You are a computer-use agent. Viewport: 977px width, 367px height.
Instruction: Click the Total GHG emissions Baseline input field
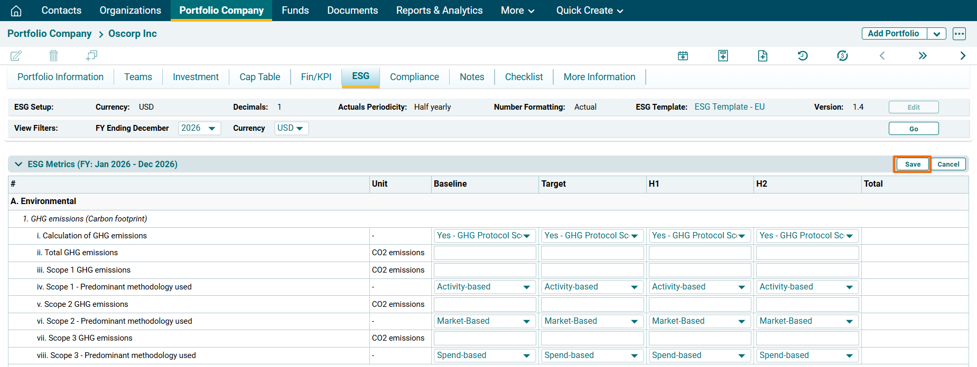(x=485, y=253)
